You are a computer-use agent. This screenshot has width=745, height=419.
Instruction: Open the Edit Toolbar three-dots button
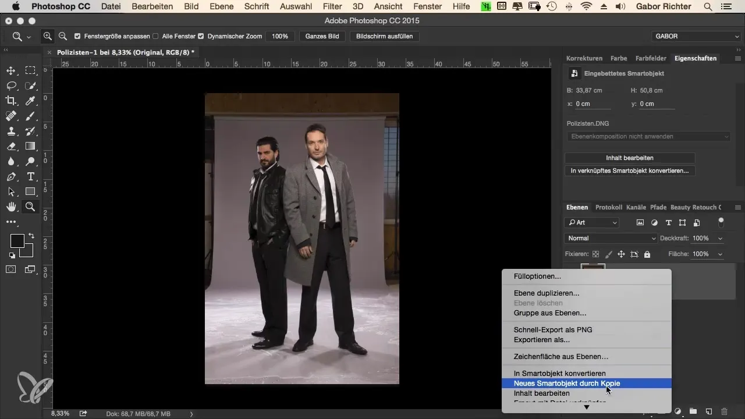[11, 222]
